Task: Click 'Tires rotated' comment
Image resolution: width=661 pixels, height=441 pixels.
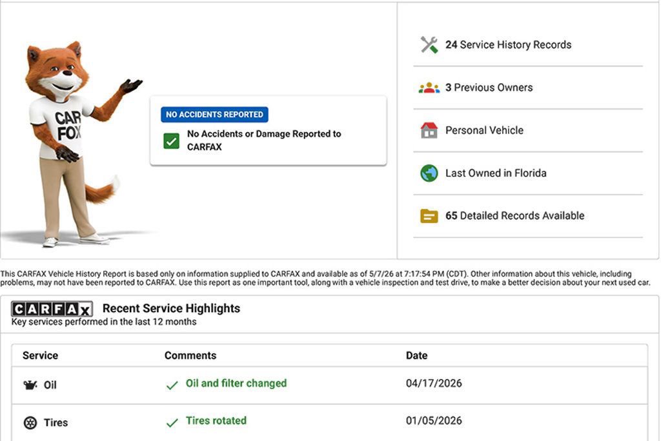Action: [216, 421]
